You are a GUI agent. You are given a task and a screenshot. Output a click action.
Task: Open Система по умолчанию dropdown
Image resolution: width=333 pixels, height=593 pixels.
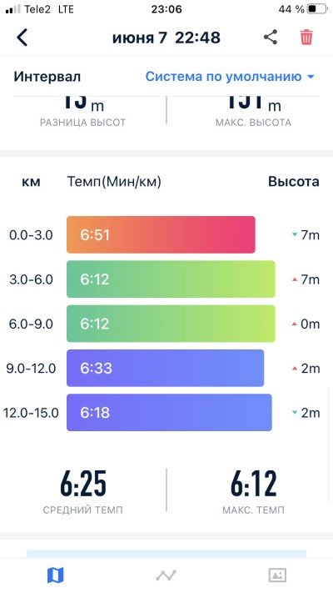click(x=230, y=77)
